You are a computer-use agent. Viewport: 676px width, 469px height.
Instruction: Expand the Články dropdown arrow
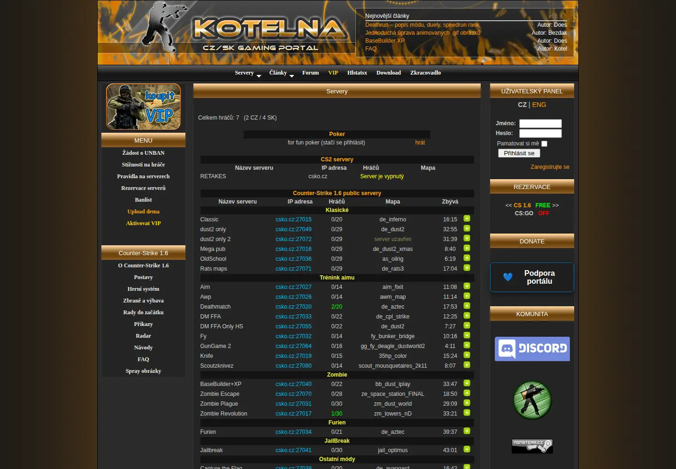point(292,76)
